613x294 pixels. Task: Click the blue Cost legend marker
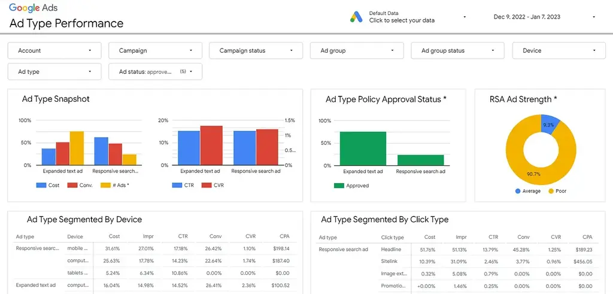pos(41,186)
